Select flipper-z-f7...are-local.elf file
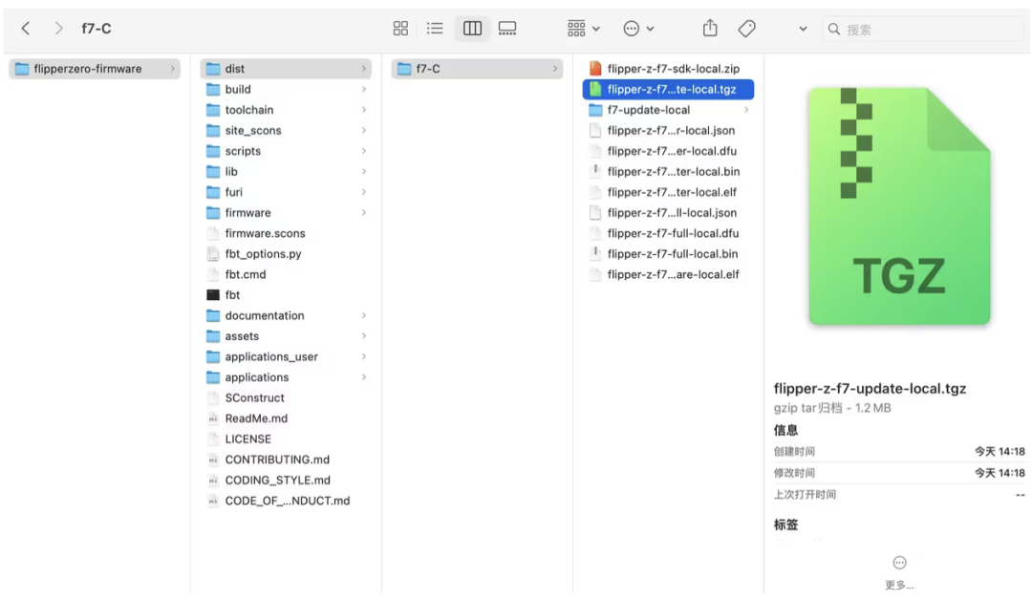Screen dimensions: 1032x600 click(668, 274)
